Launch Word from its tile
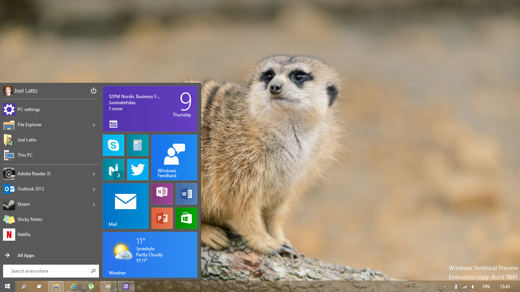Viewport: 520px width, 292px height. [187, 194]
